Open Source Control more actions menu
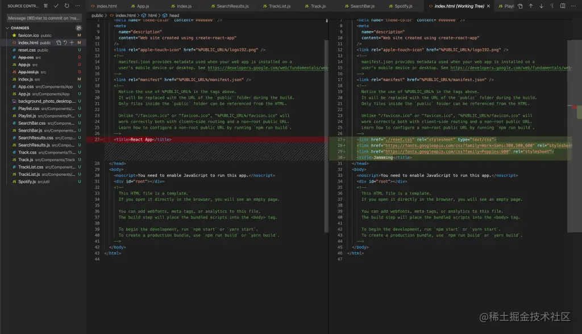This screenshot has width=582, height=334. click(x=77, y=6)
